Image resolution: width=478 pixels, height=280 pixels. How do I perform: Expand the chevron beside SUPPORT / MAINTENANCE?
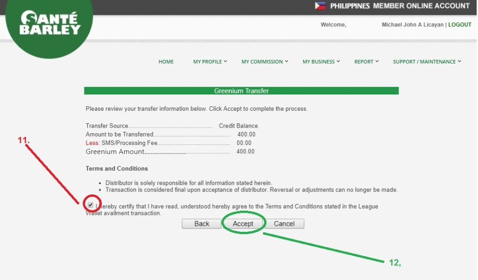tap(459, 61)
